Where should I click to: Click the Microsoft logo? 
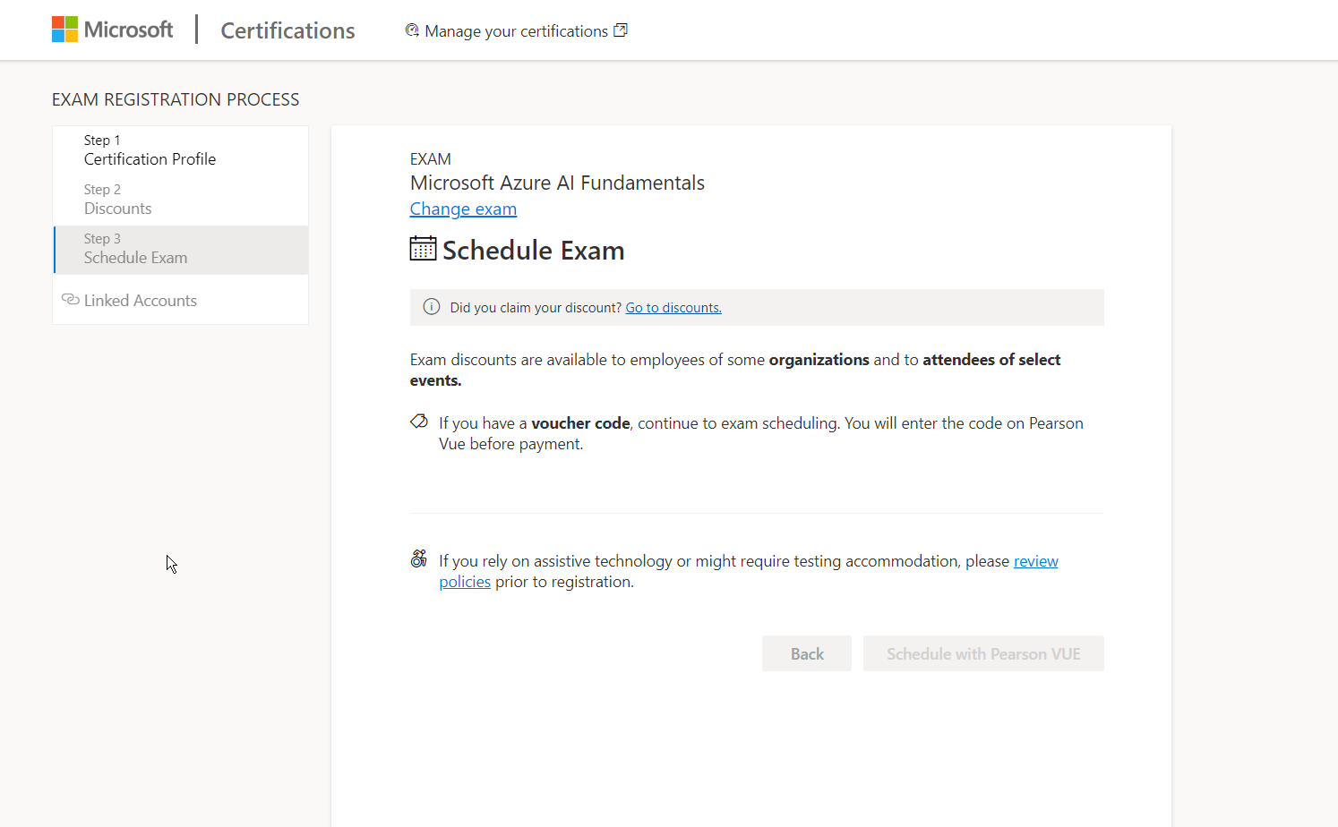click(112, 30)
